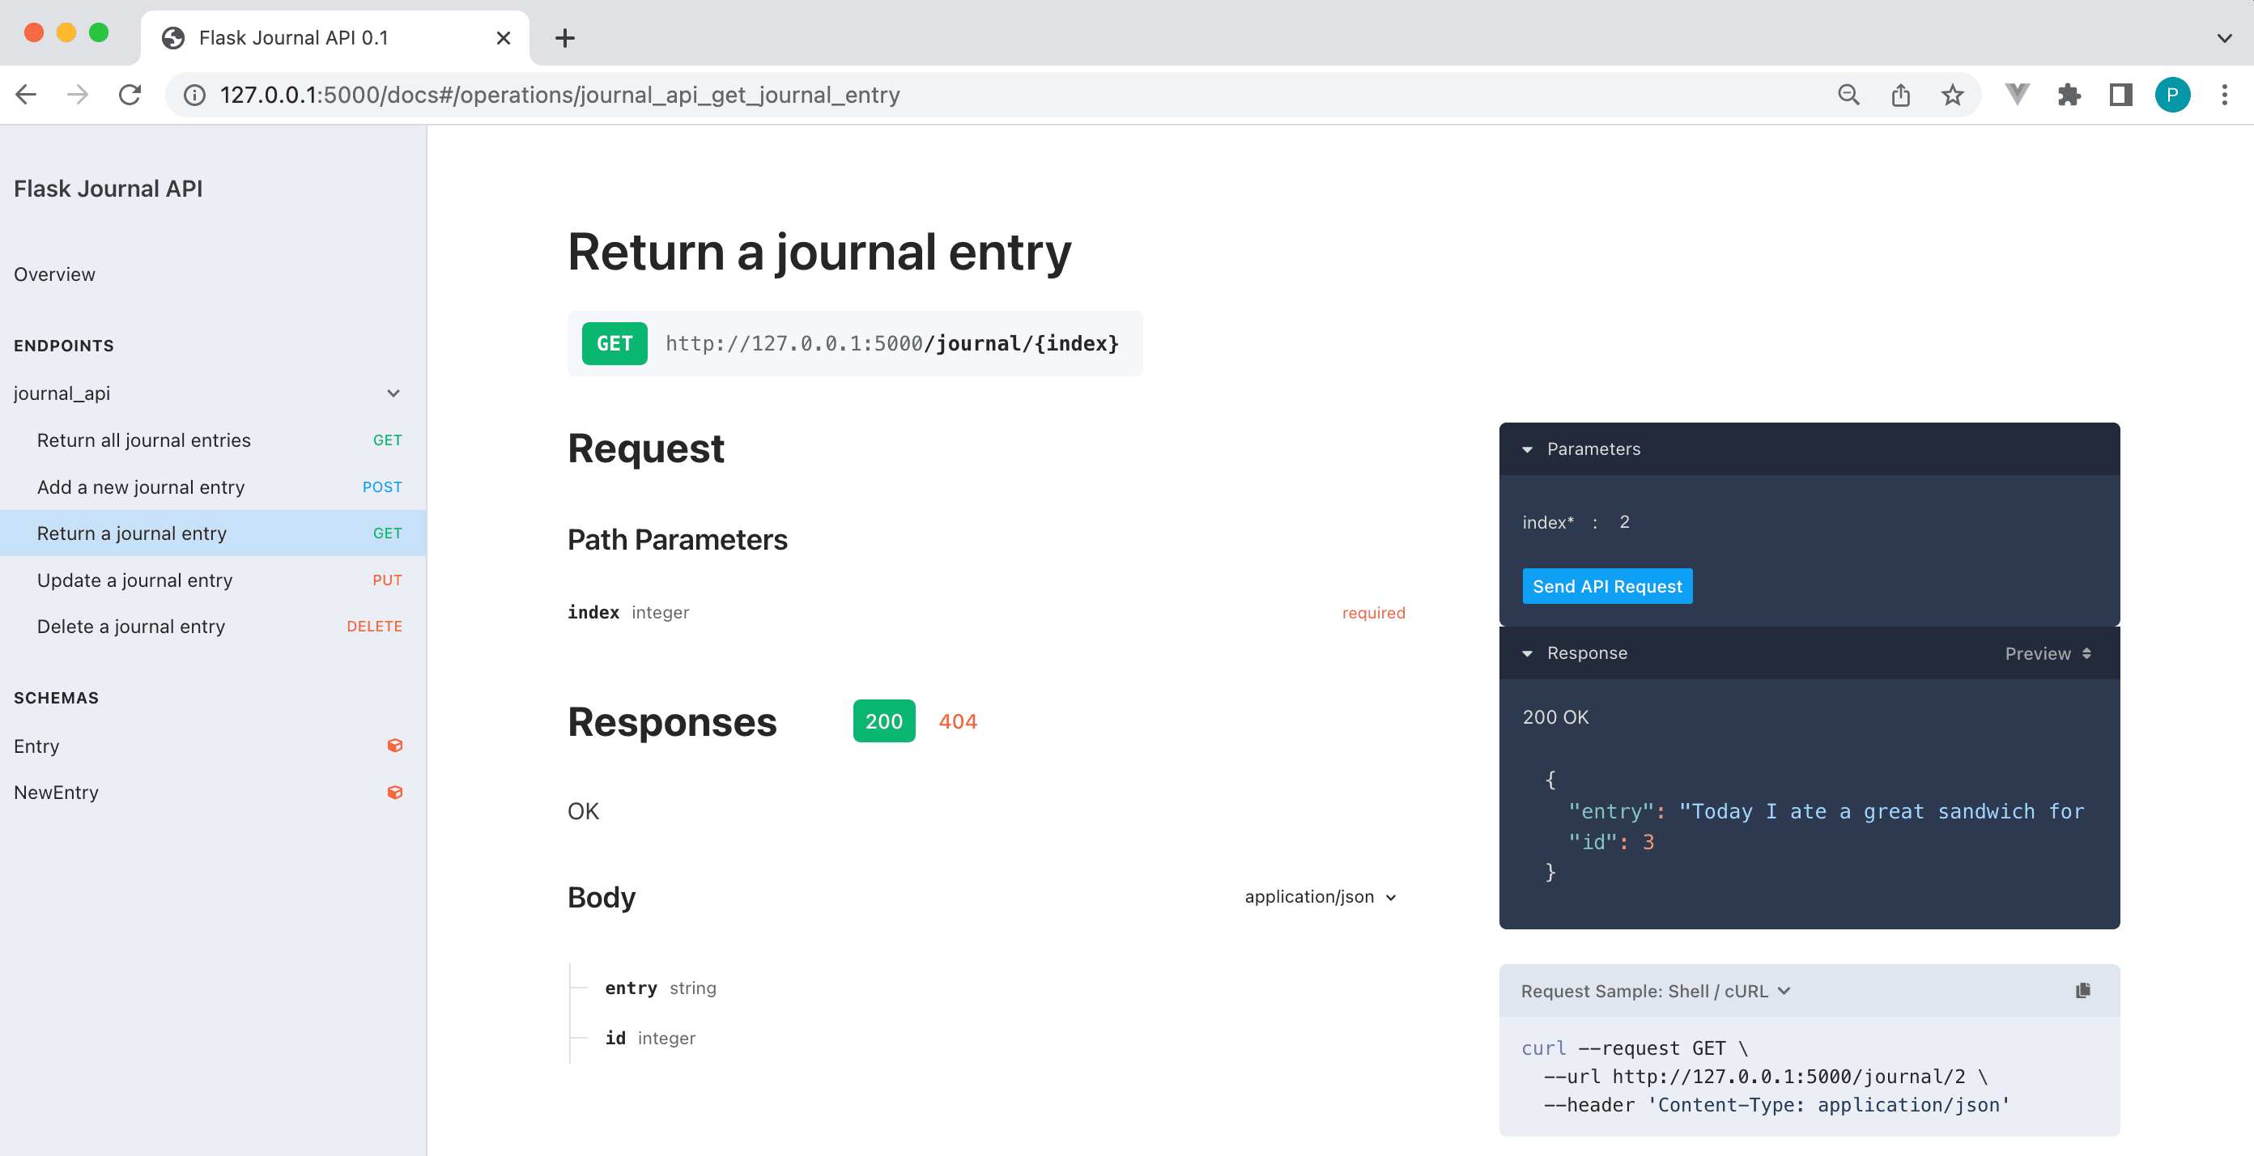Click the NewEntry schema cube icon
Image resolution: width=2254 pixels, height=1156 pixels.
click(x=394, y=792)
